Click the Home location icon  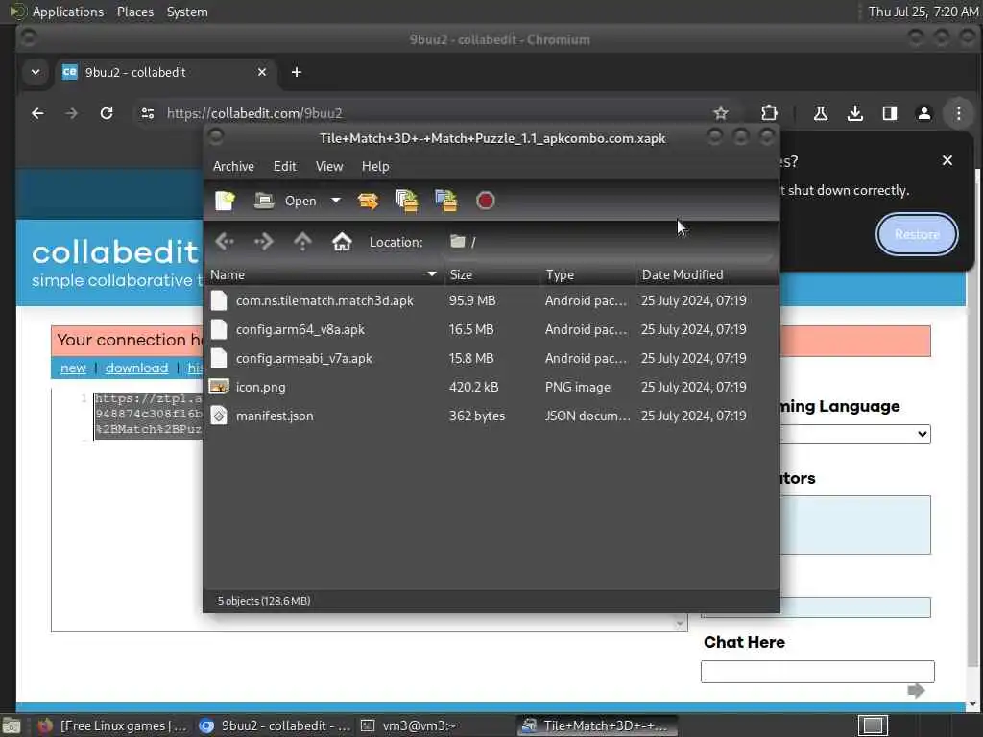342,241
